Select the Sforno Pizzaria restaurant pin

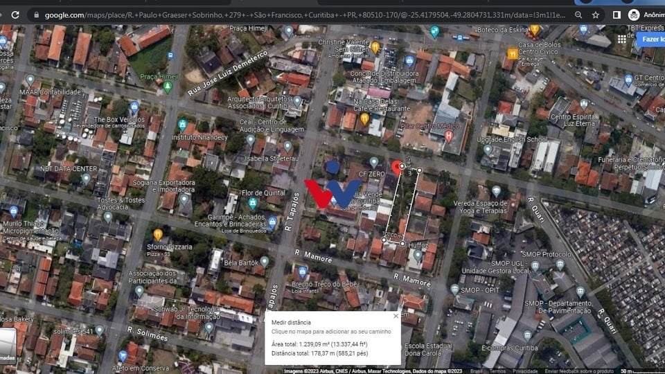coord(158,235)
